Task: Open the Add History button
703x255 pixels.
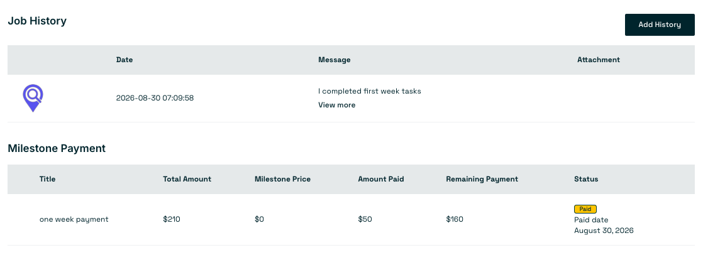Action: pyautogui.click(x=660, y=24)
